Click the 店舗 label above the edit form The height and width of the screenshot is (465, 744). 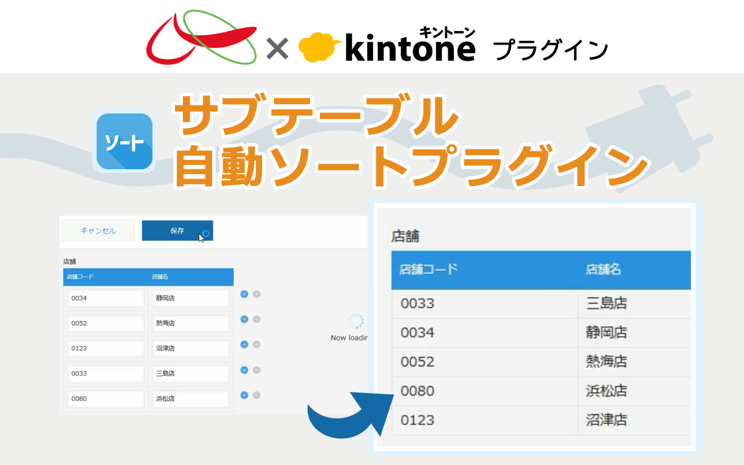pos(69,262)
